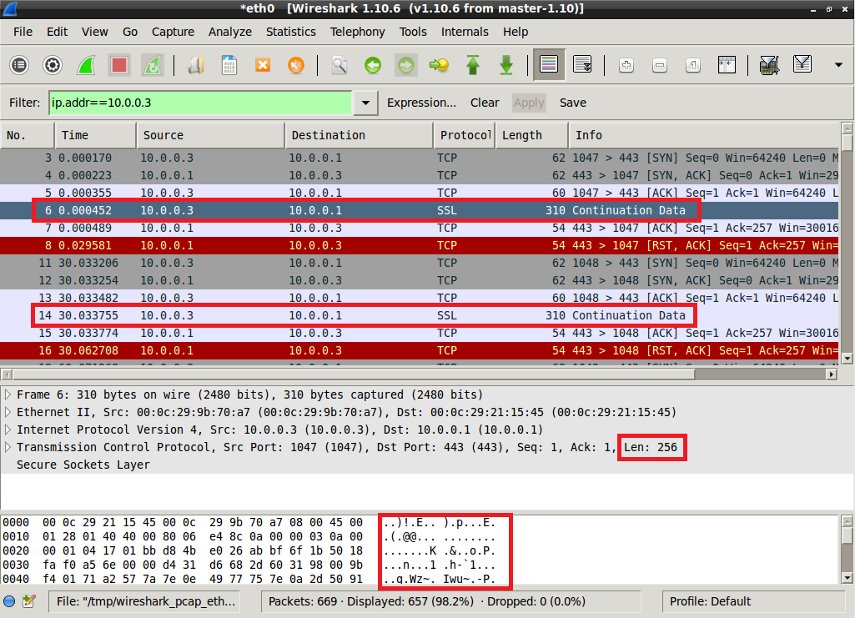The image size is (855, 618).
Task: Open the capture interfaces list icon
Action: (19, 65)
